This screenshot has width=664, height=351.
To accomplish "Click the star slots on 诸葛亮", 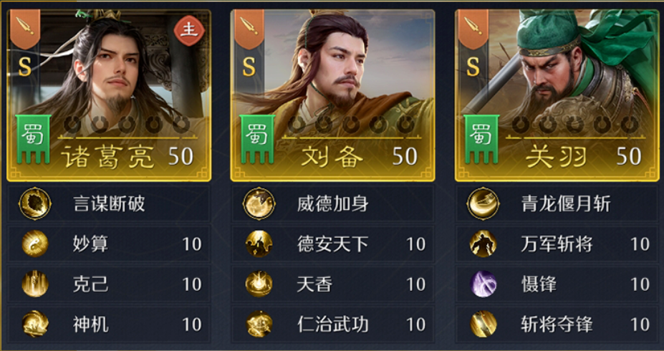I will pyautogui.click(x=127, y=125).
